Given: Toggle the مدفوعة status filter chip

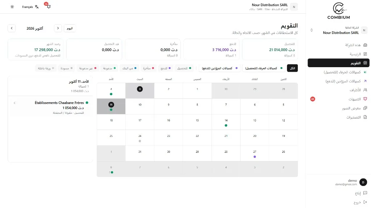Looking at the screenshot, I should [109, 68].
